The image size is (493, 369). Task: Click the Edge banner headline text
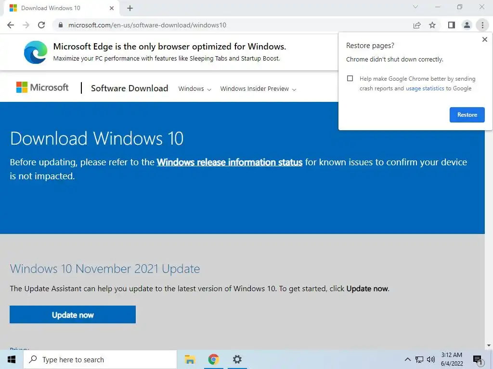point(170,47)
